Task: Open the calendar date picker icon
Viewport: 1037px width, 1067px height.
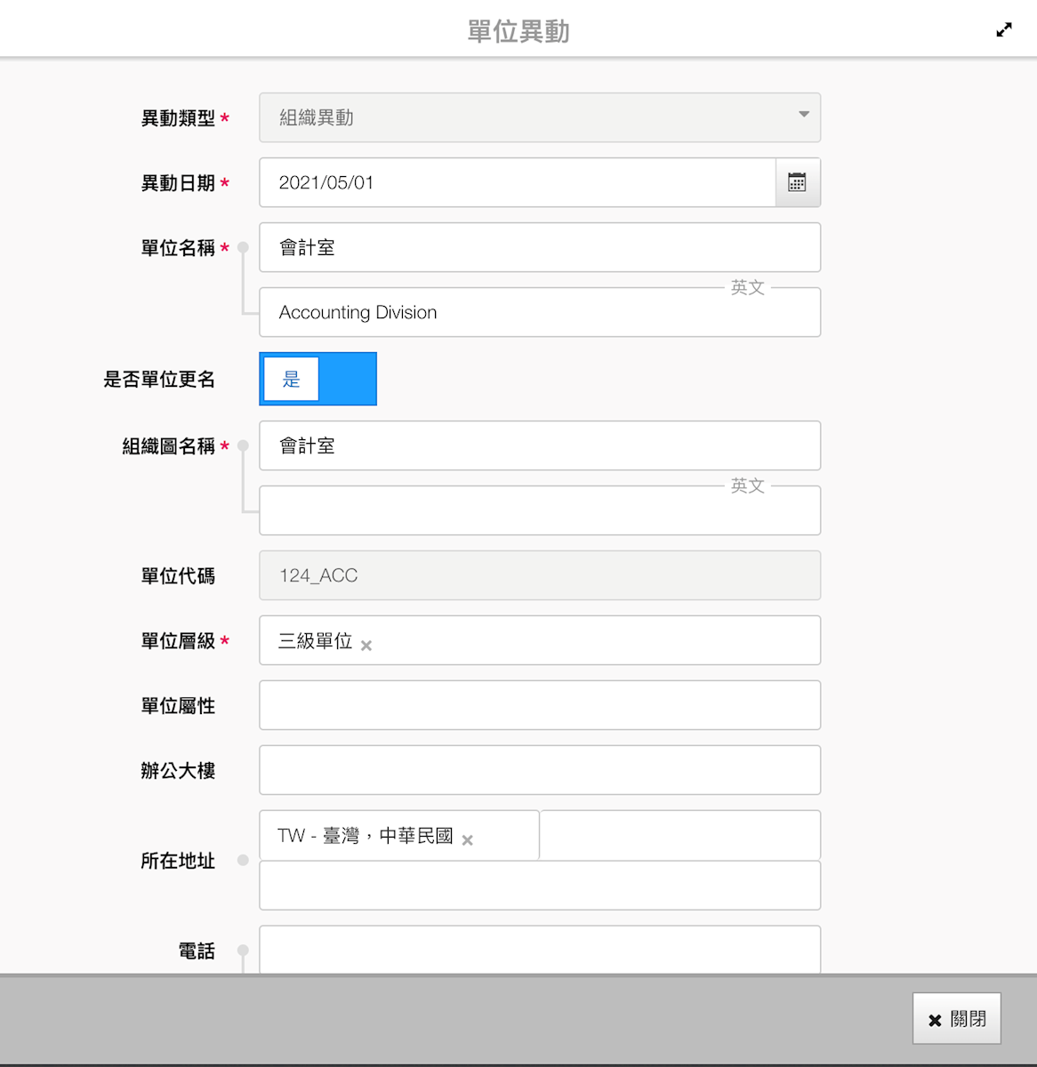Action: coord(797,182)
